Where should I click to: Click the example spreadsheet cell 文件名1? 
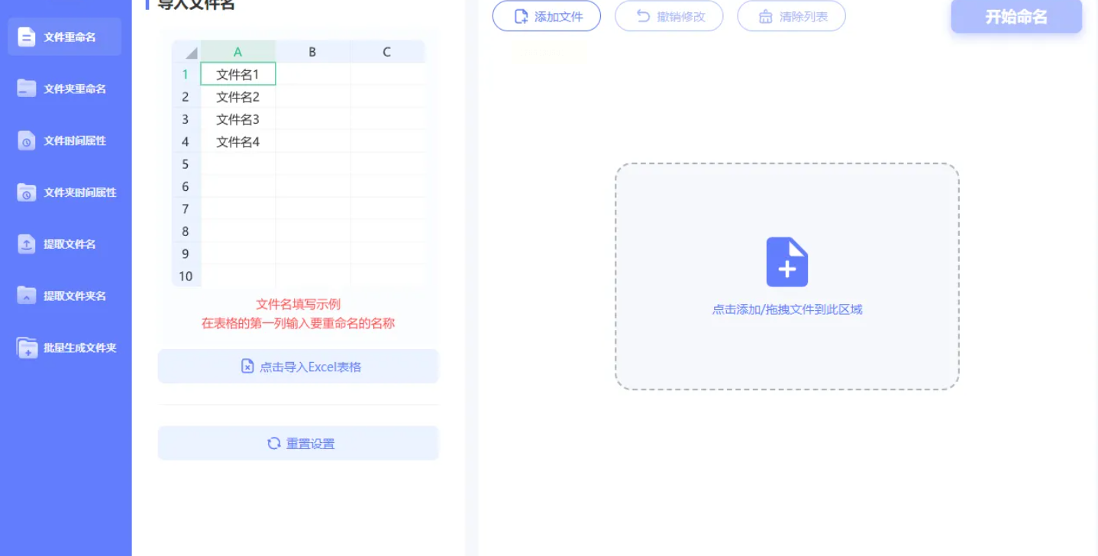pyautogui.click(x=238, y=74)
